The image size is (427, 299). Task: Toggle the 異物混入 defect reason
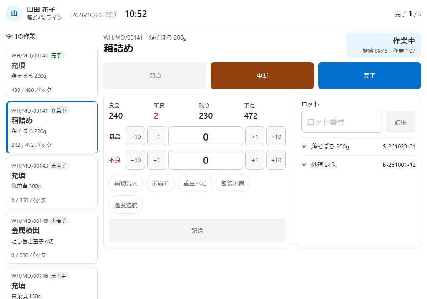126,183
